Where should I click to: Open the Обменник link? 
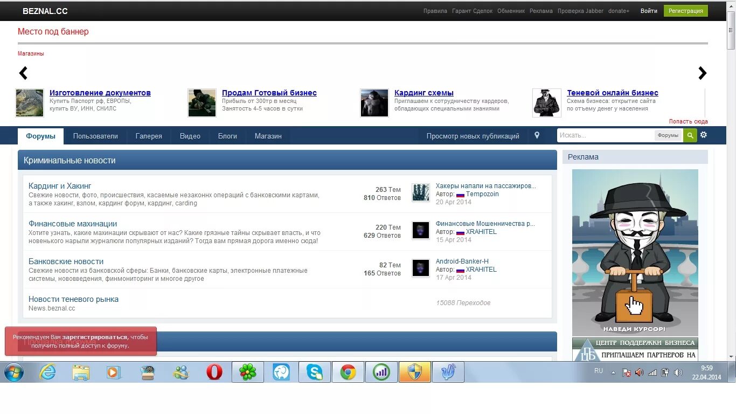click(511, 11)
